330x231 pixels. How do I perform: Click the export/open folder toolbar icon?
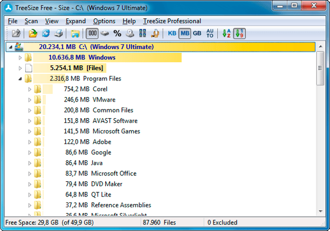(x=16, y=33)
